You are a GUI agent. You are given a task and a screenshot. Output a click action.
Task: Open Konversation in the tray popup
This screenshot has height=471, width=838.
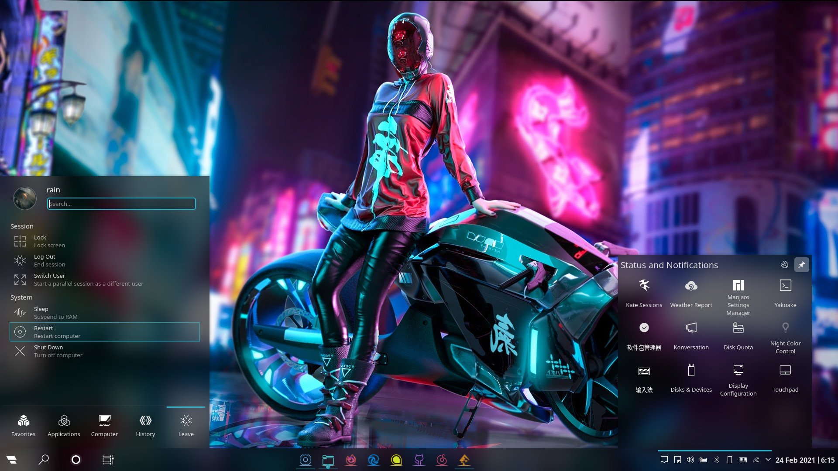691,336
